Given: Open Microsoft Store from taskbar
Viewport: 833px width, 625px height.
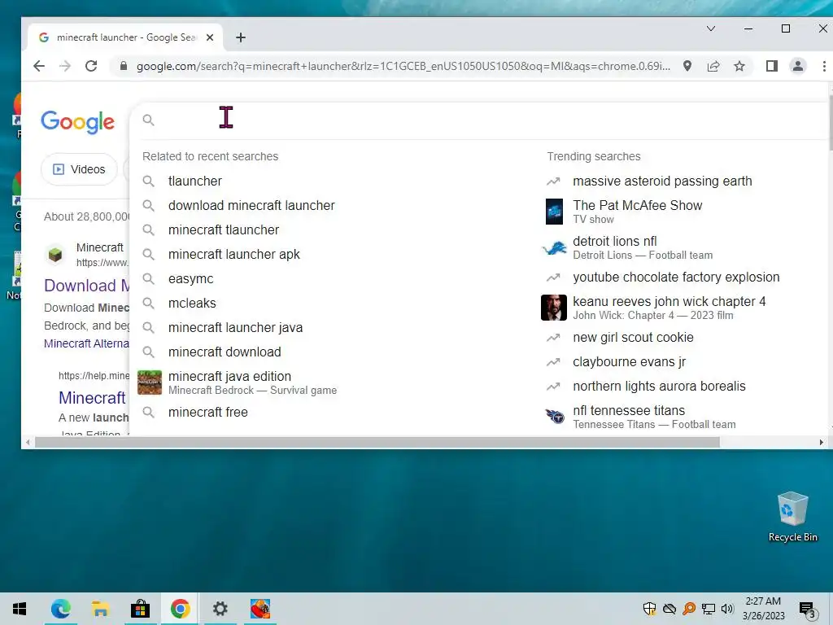Looking at the screenshot, I should (x=140, y=609).
